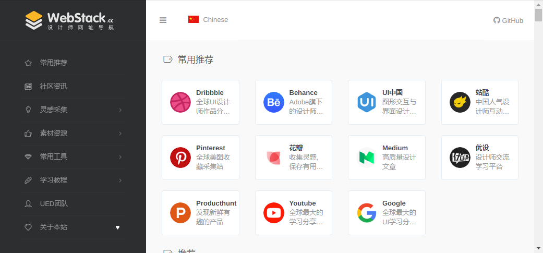Click the page vertical scrollbar thumb
543x253 pixels.
pyautogui.click(x=538, y=15)
